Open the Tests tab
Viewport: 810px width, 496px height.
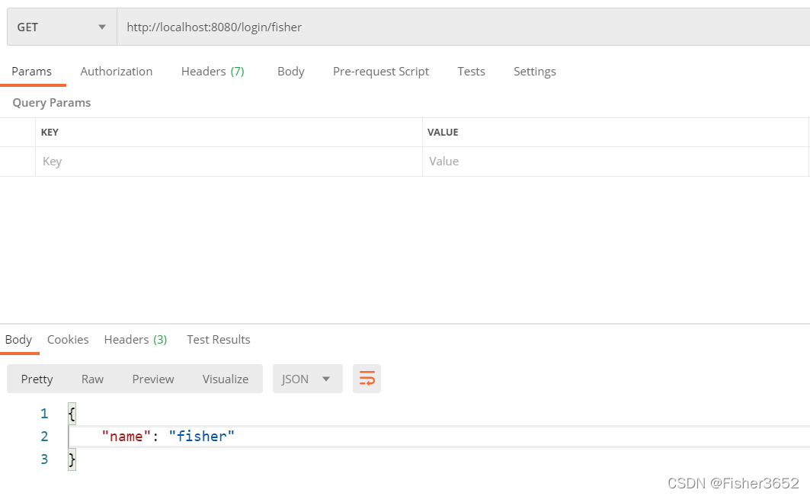click(471, 72)
